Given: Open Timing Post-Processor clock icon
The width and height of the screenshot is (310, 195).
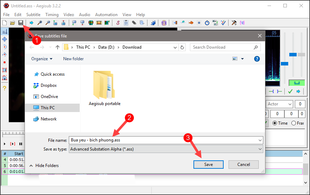Looking at the screenshot, I should click(x=207, y=23).
